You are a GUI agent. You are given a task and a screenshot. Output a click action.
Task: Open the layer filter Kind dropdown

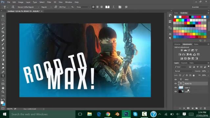tap(181, 67)
